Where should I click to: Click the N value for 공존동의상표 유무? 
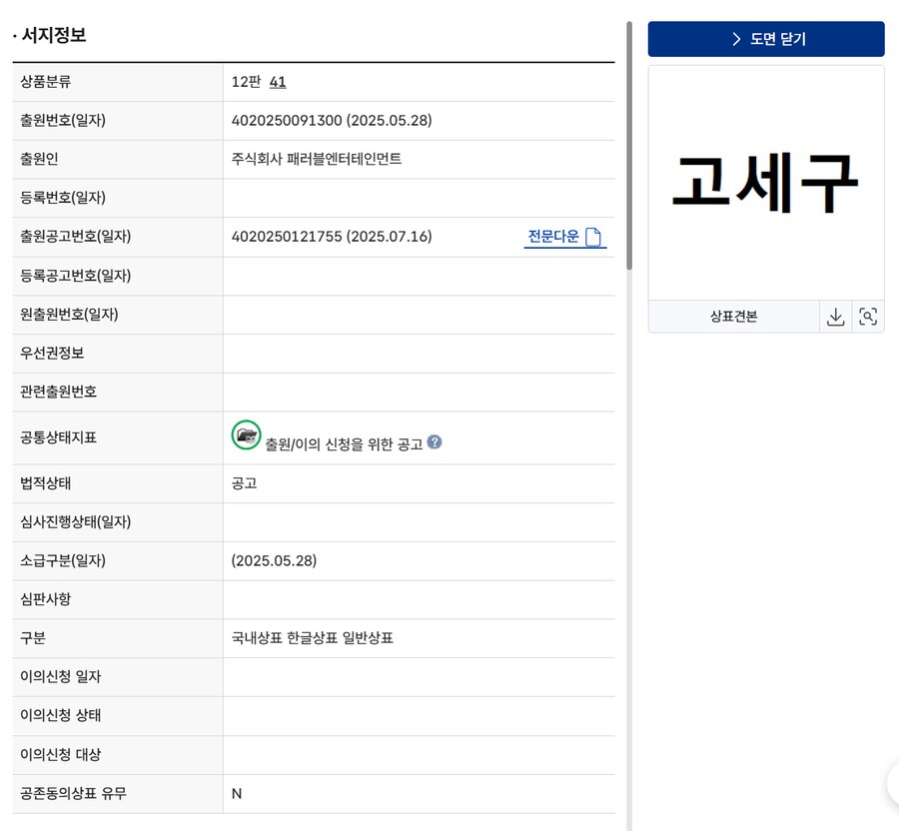click(x=237, y=794)
